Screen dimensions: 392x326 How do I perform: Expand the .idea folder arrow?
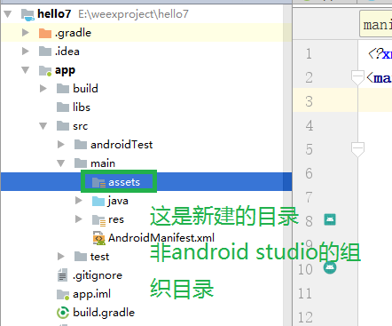tap(26, 52)
